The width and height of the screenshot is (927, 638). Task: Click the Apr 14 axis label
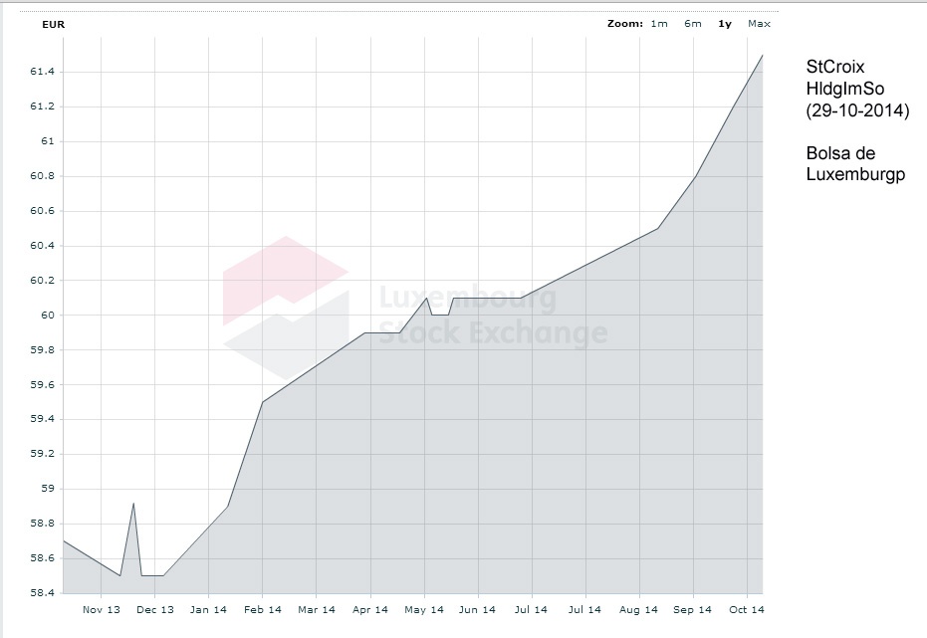(x=369, y=610)
